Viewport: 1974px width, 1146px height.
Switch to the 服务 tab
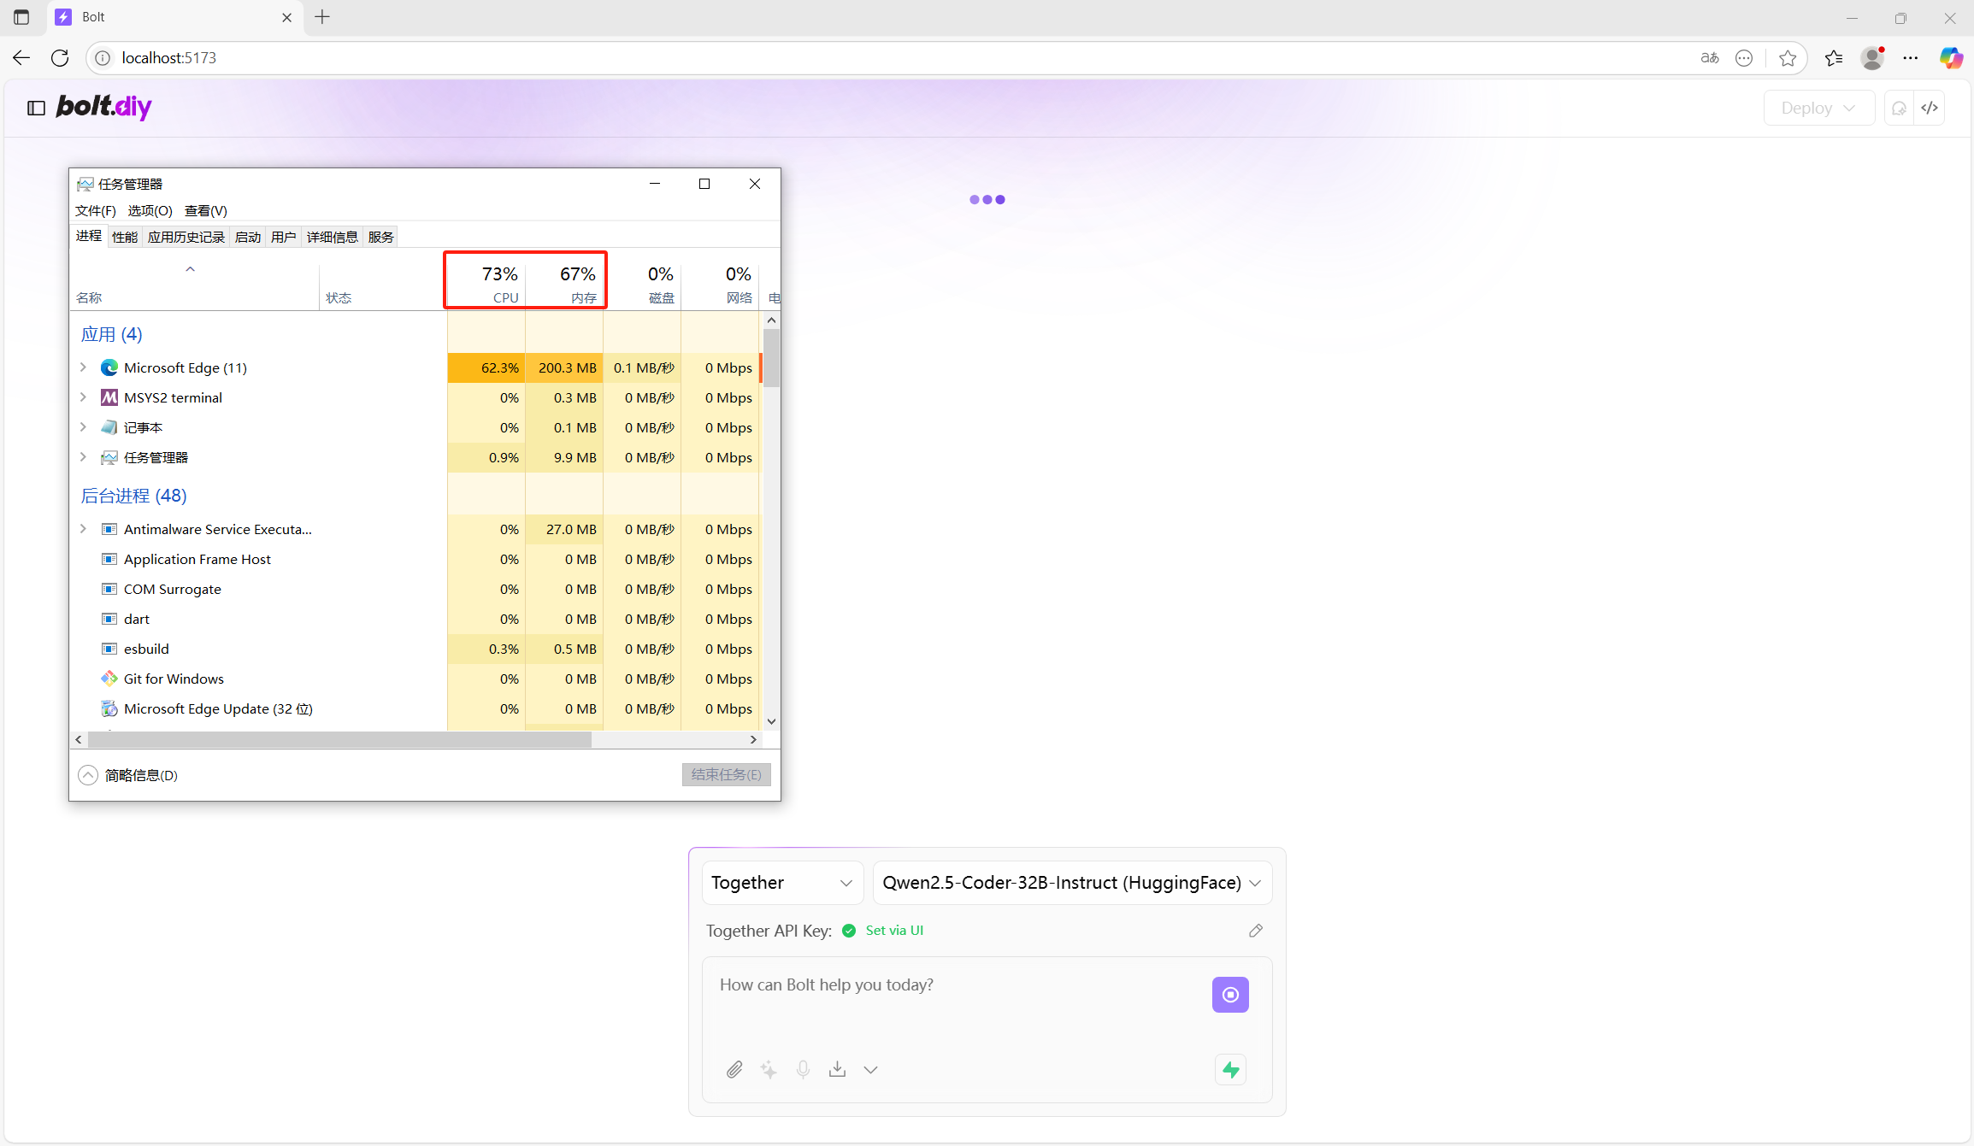381,237
